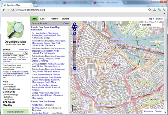Close the Search Results panel
Image resolution: width=168 pixels, height=115 pixels.
pyautogui.click(x=66, y=23)
